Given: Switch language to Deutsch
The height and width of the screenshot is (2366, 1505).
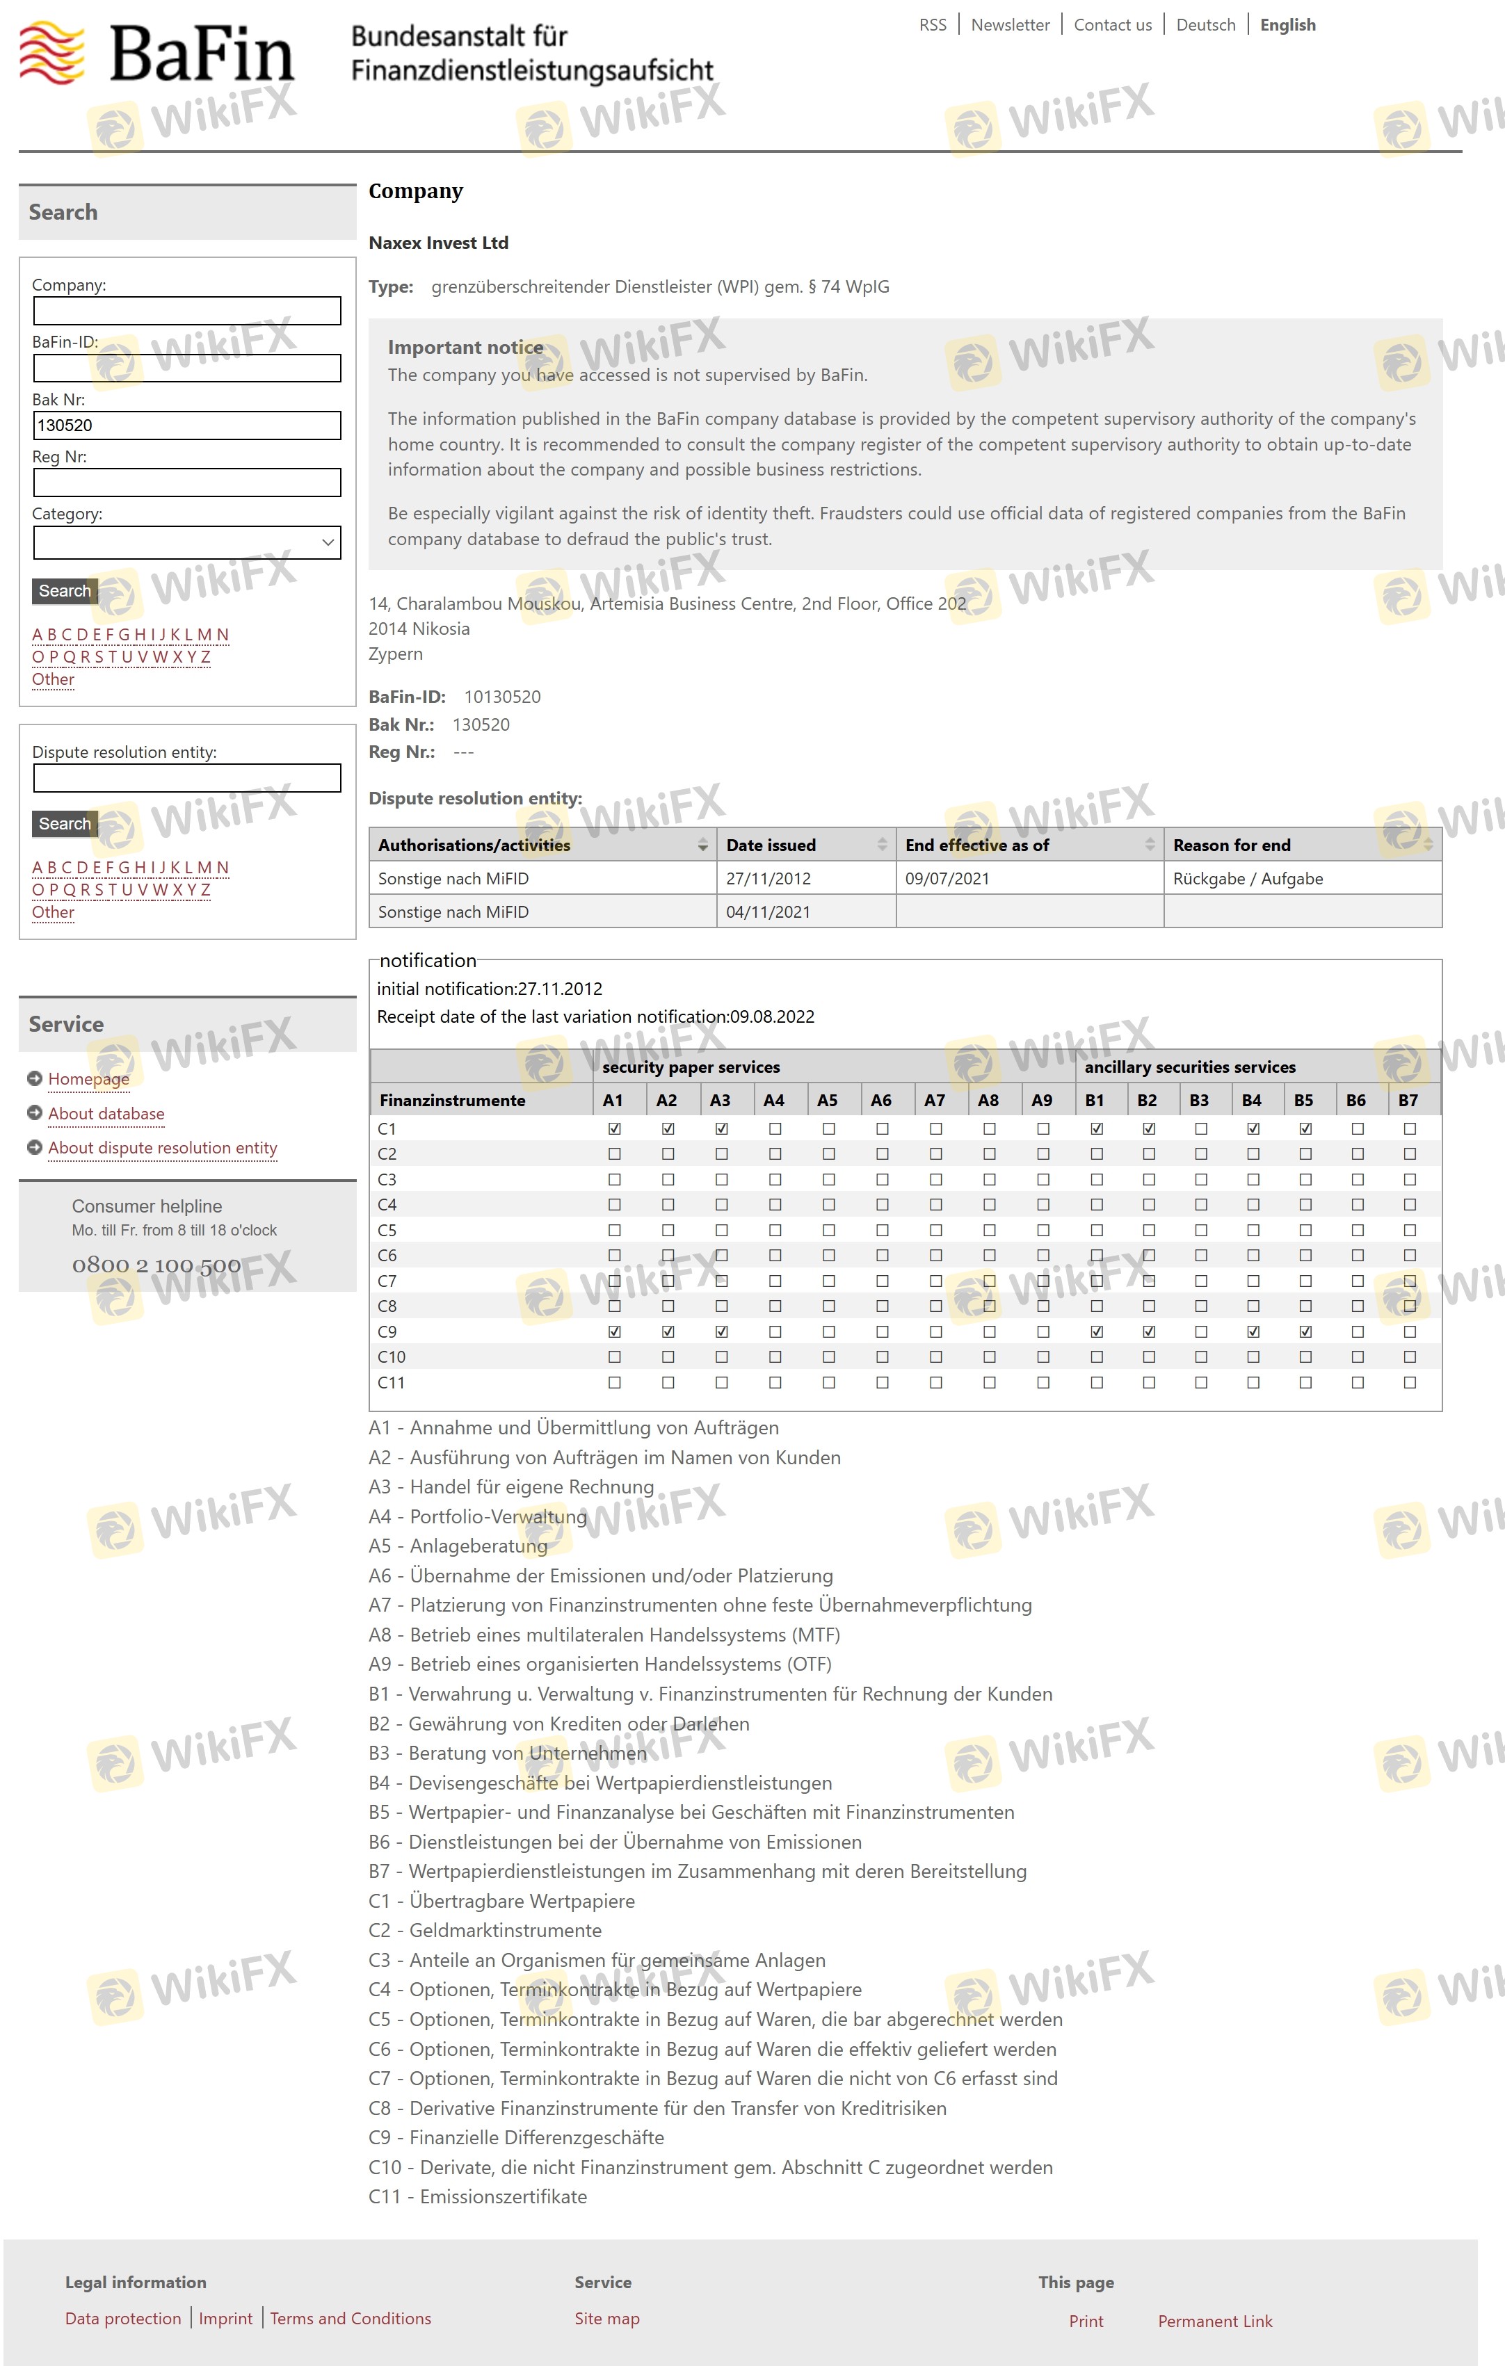Looking at the screenshot, I should click(1205, 24).
